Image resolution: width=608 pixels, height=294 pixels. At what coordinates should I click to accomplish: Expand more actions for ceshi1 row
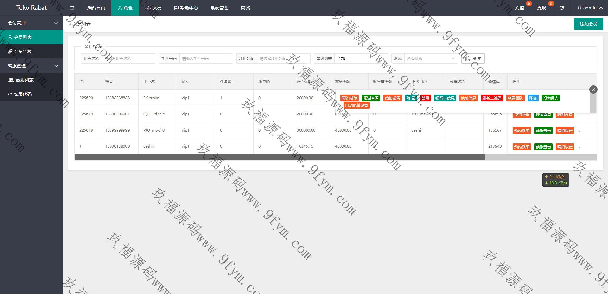pos(579,147)
